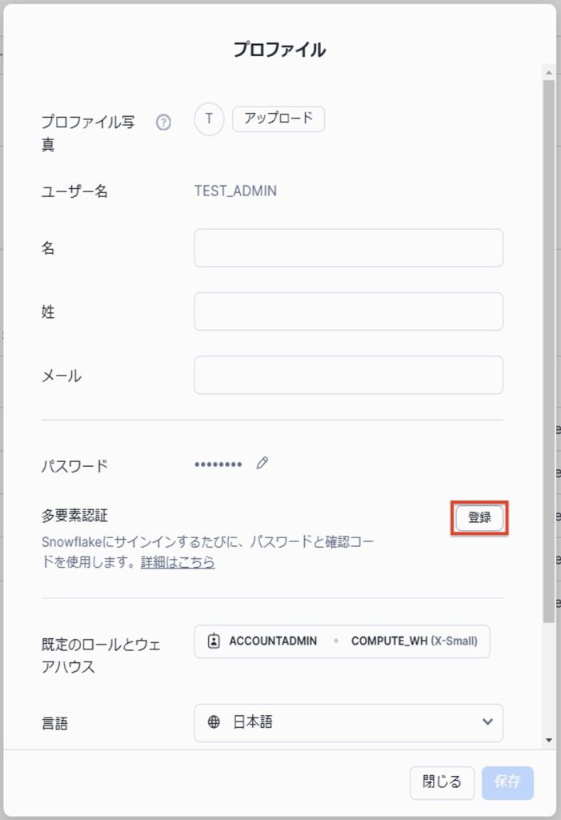Open the 詳細はこちら link
Viewport: 561px width, 820px height.
click(x=178, y=562)
